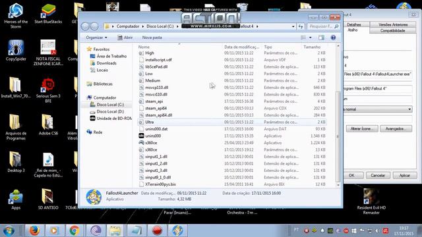422x237 pixels.
Task: Select xinput1_3.dll file
Action: [232, 171]
